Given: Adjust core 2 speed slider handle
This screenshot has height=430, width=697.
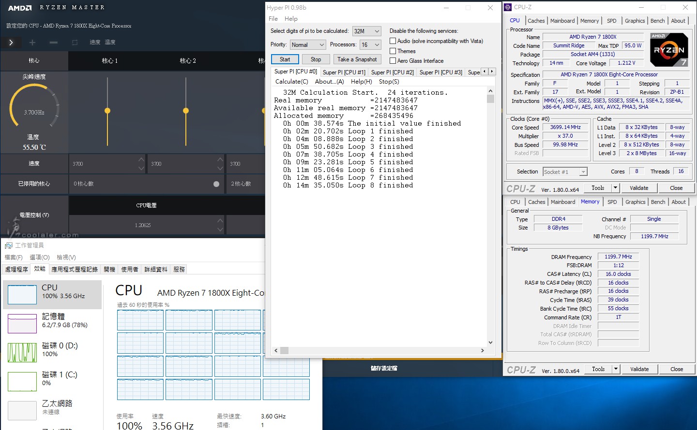Looking at the screenshot, I should coord(186,111).
